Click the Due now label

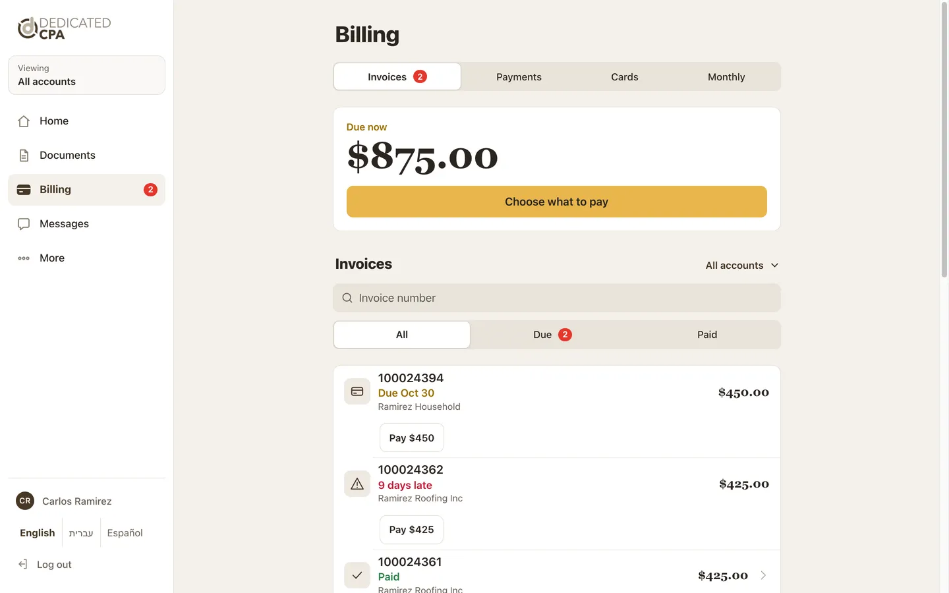(366, 127)
